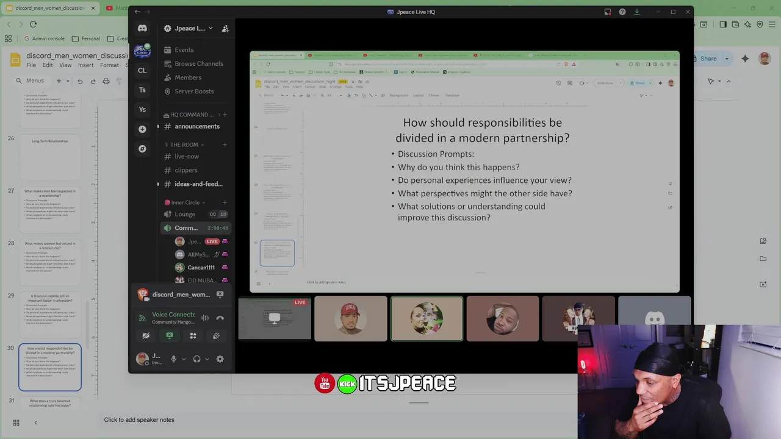Open Gemini sparkle icon in Google Slides

coord(745,59)
